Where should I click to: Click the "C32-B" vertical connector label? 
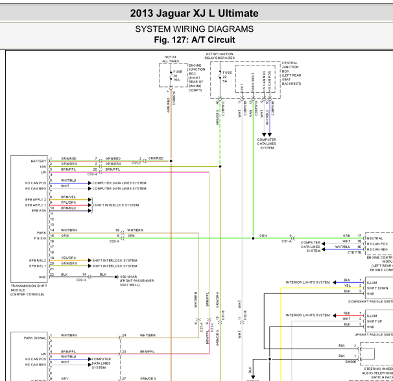pyautogui.click(x=245, y=315)
